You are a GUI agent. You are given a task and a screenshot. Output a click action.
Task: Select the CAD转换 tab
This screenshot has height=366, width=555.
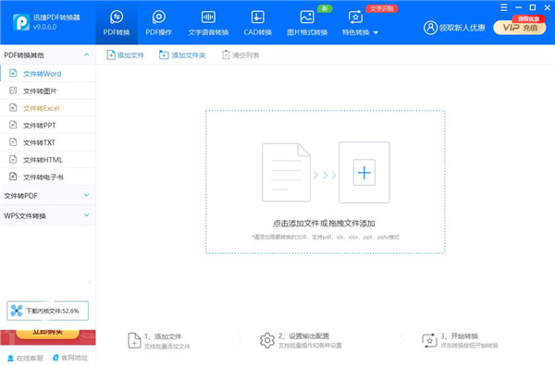point(258,23)
